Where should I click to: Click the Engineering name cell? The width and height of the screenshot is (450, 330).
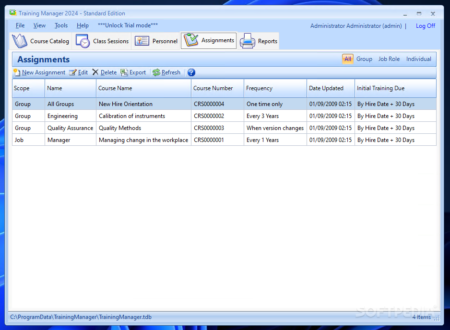71,116
